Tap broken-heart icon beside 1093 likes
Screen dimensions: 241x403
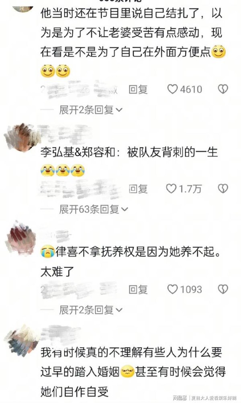pos(223,289)
